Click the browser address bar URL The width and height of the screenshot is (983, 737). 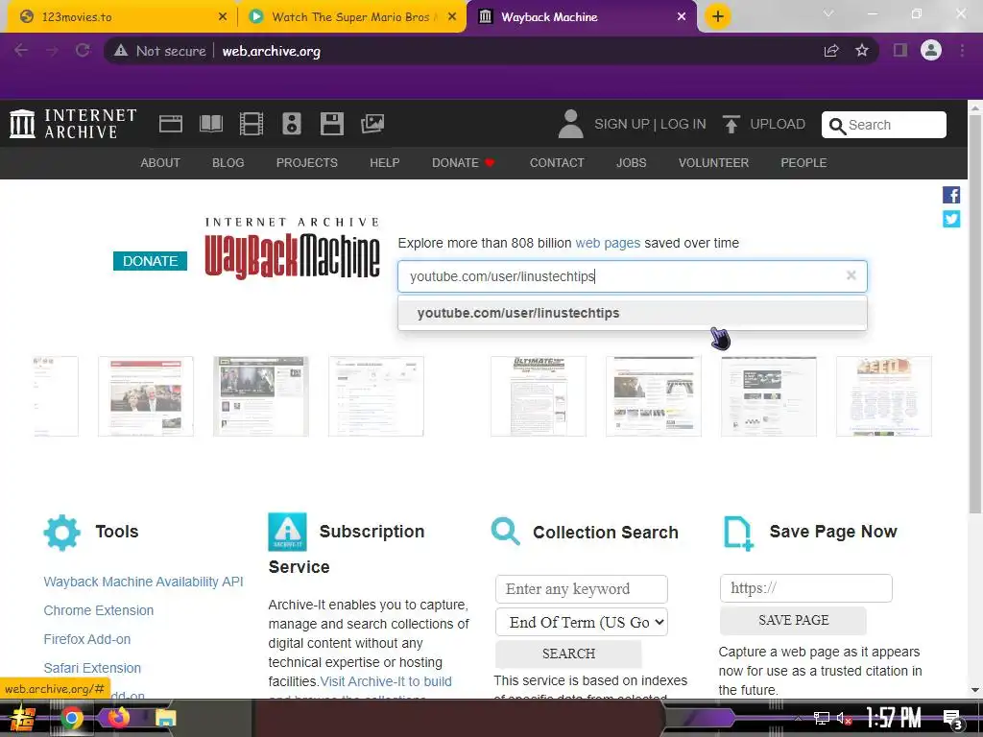271,52
